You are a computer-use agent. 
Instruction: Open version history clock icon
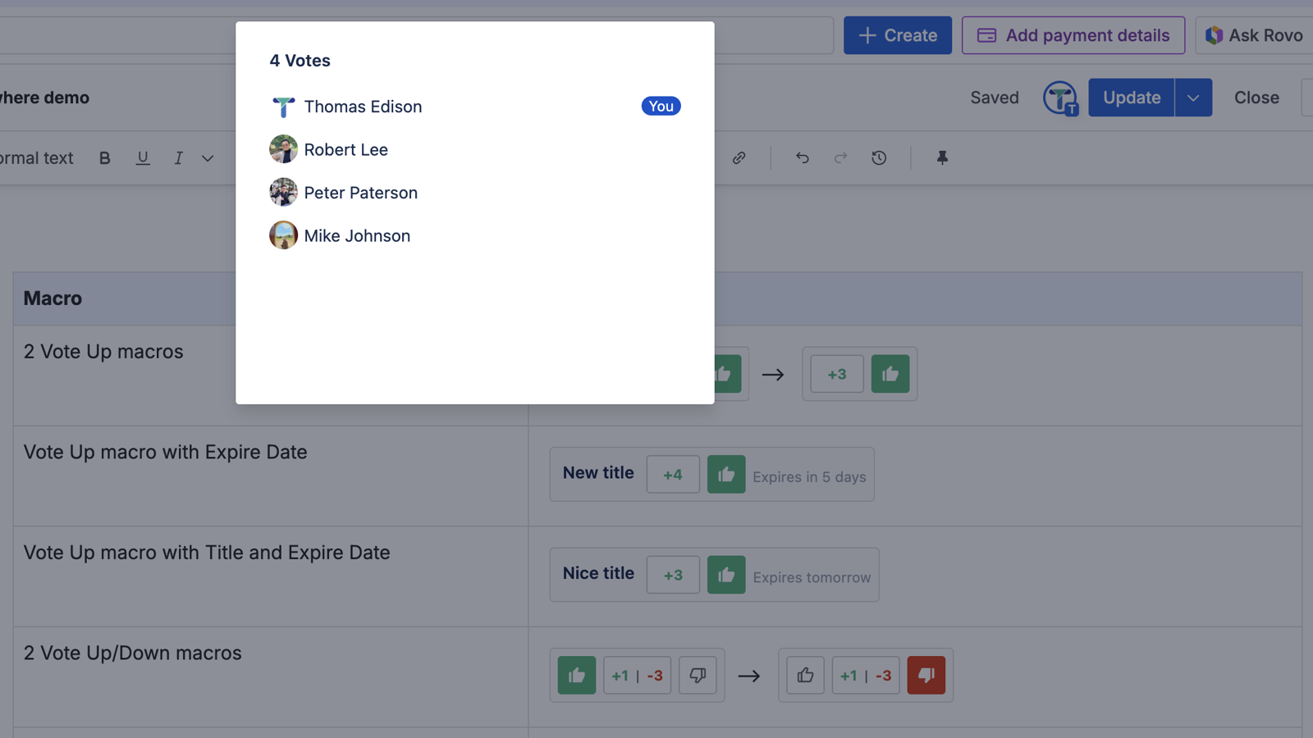point(879,158)
